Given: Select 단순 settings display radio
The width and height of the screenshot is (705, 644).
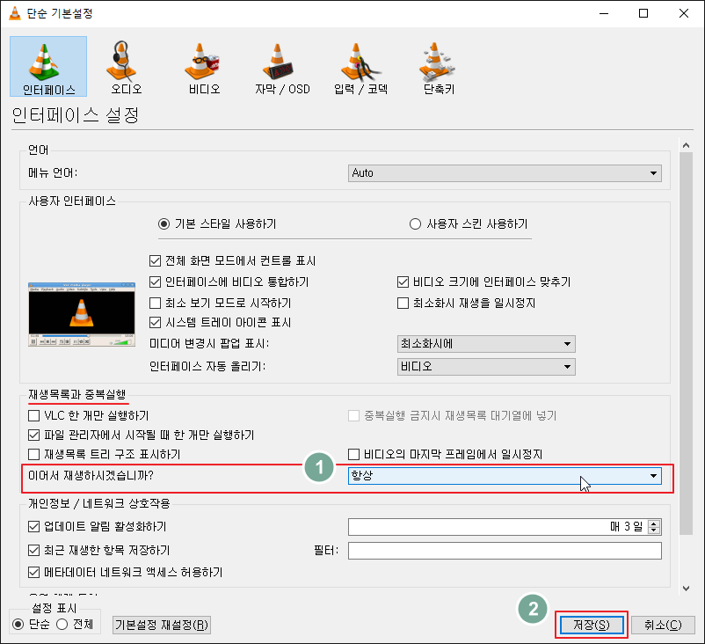Looking at the screenshot, I should pos(18,624).
